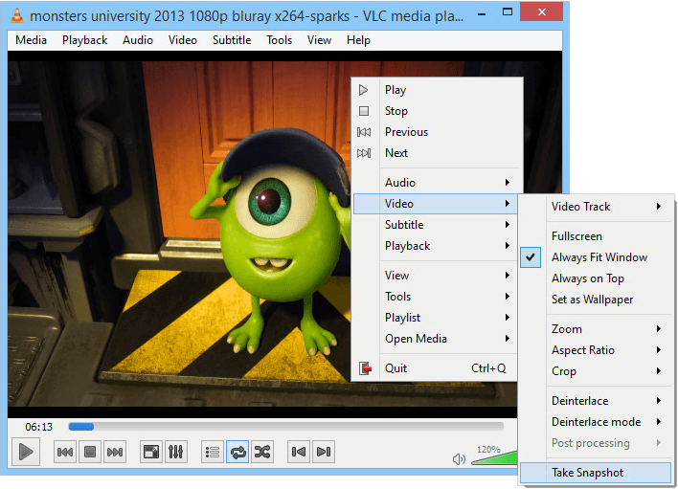This screenshot has height=489, width=678.
Task: Close the VLC window
Action: (x=541, y=12)
